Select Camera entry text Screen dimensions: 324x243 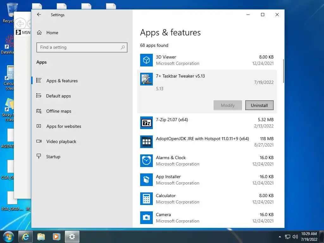(164, 215)
